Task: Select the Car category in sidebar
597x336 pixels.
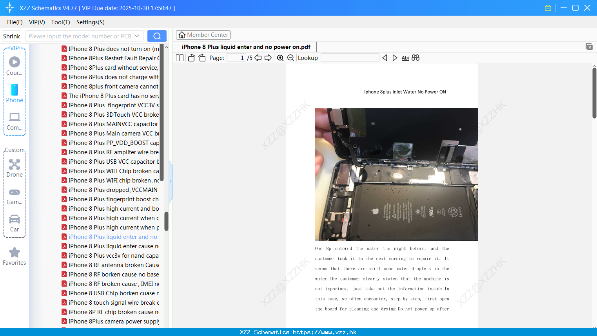Action: (x=15, y=223)
